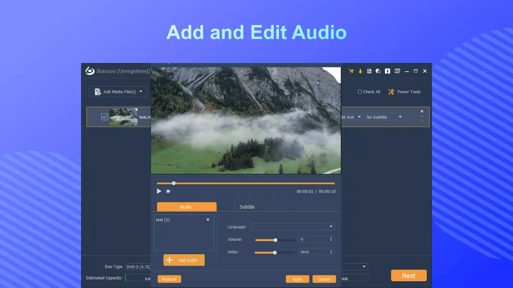Open the chat feedback bubble icon
Screen dimensions: 513x288
tap(378, 71)
